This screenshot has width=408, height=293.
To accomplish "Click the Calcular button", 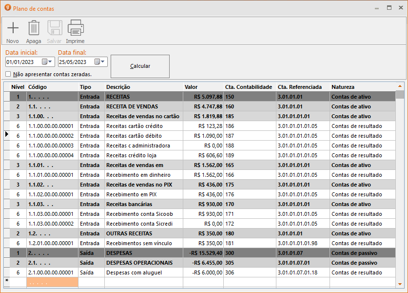I will click(x=140, y=66).
